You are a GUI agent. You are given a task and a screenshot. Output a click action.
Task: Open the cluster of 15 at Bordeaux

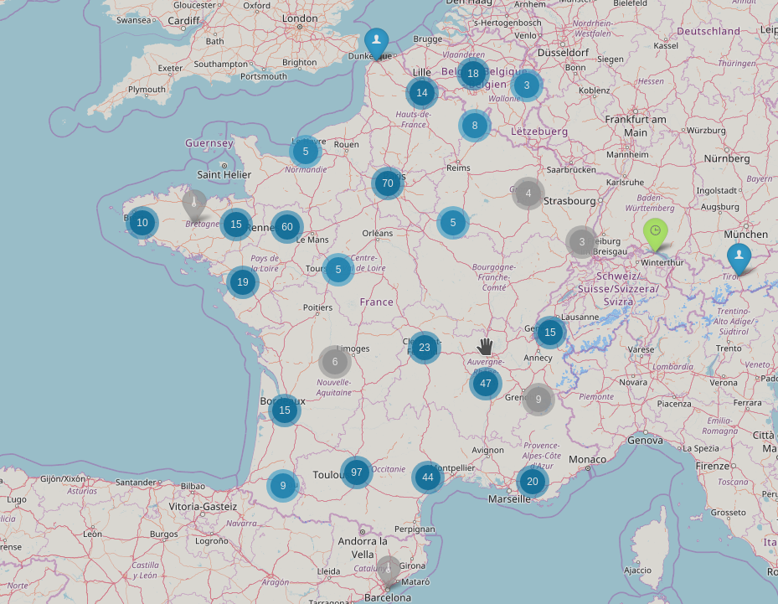pyautogui.click(x=284, y=410)
